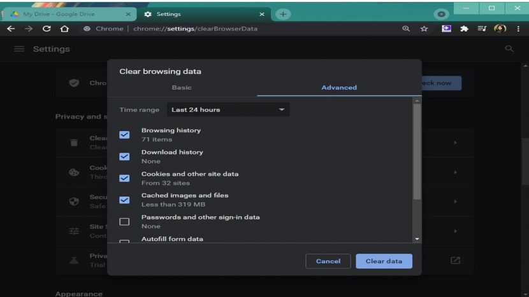
Task: Click the profile avatar picture
Action: coord(500,29)
